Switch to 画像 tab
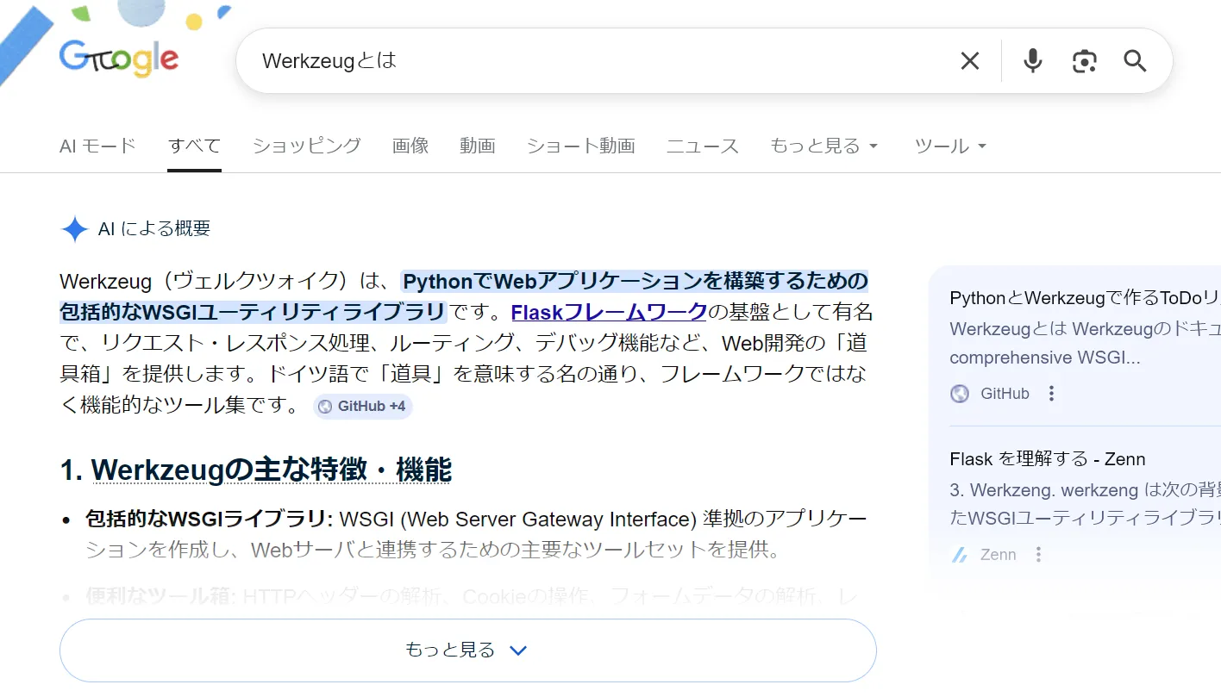Image resolution: width=1221 pixels, height=697 pixels. [410, 146]
